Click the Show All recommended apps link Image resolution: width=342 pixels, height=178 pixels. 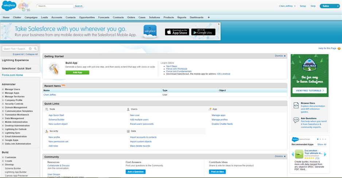click(x=322, y=144)
